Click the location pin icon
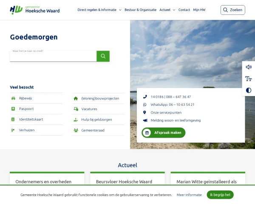 click(144, 112)
